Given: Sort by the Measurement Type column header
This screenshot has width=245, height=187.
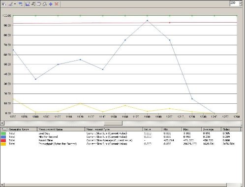Looking at the screenshot, I should point(114,129).
